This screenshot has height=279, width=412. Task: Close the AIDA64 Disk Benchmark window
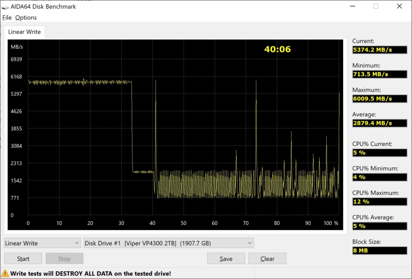[x=399, y=6]
